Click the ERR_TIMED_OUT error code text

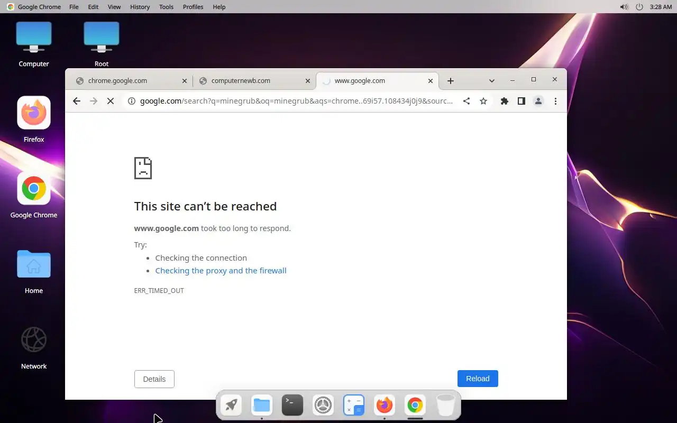coord(159,291)
